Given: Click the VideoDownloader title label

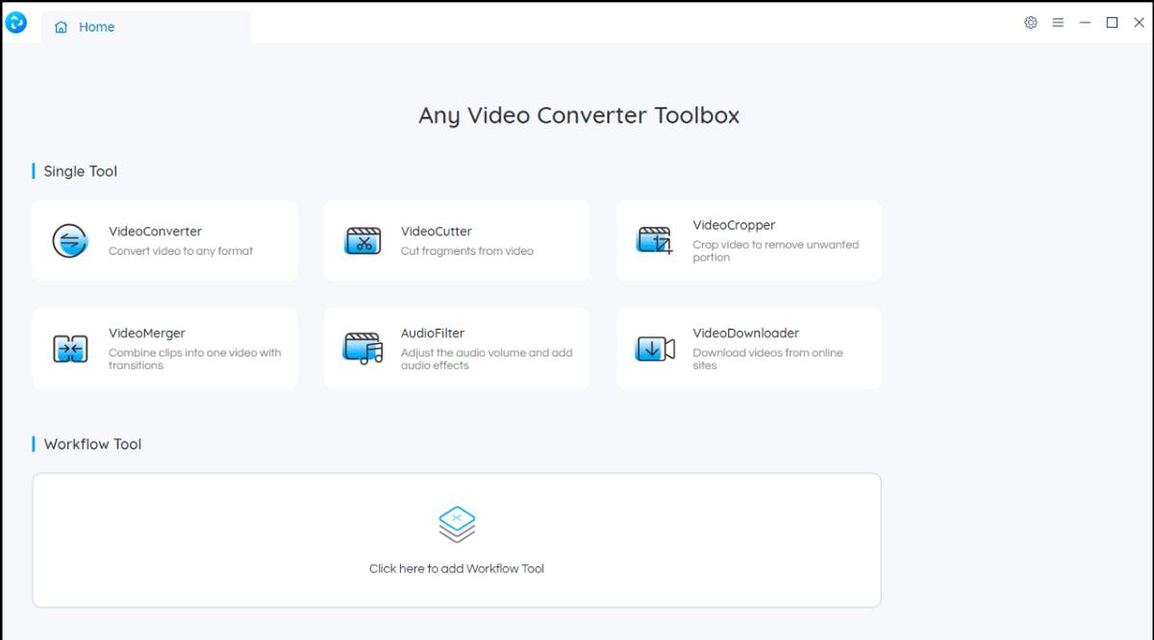Looking at the screenshot, I should [746, 333].
